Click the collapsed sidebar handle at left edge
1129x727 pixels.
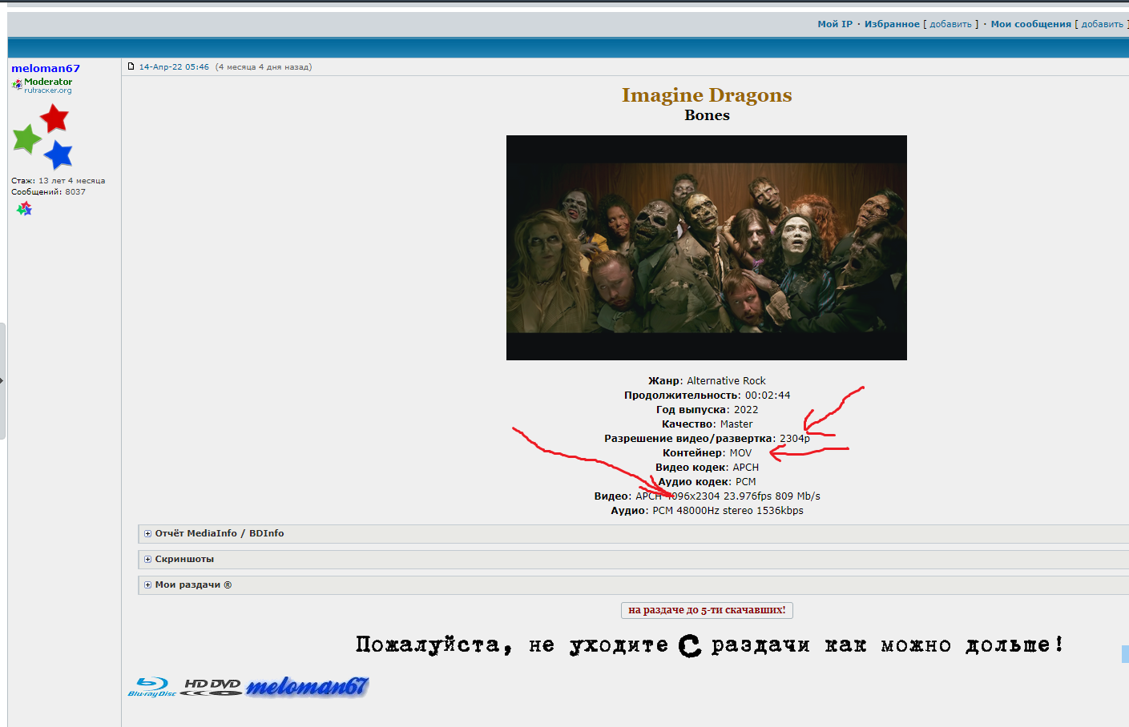tap(2, 380)
